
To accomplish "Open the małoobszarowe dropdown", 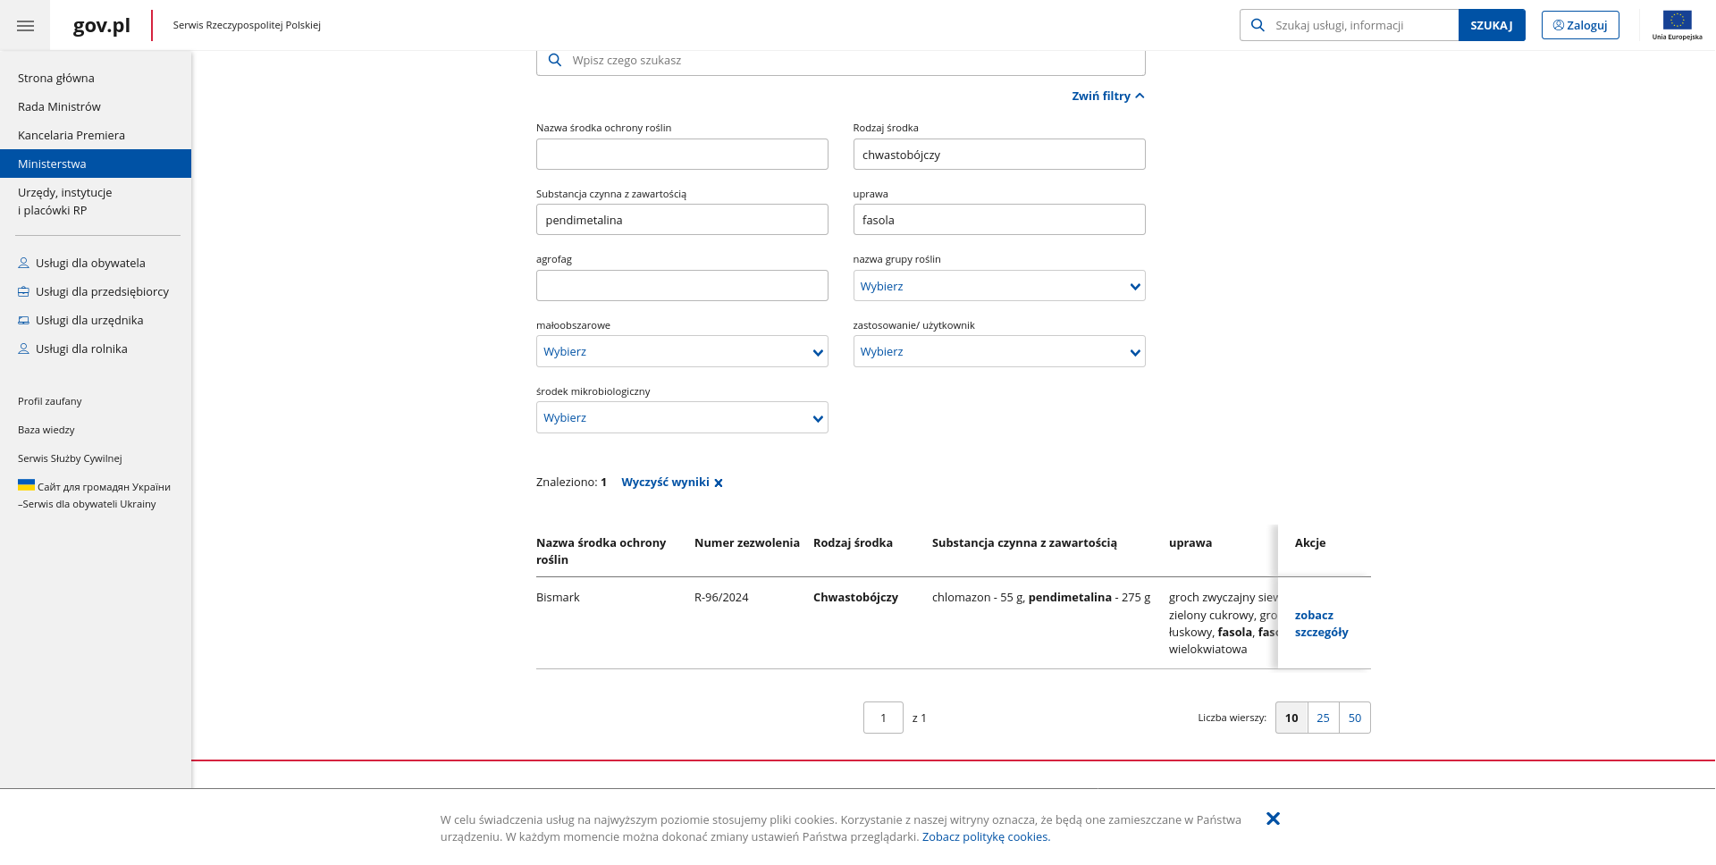I will [681, 352].
